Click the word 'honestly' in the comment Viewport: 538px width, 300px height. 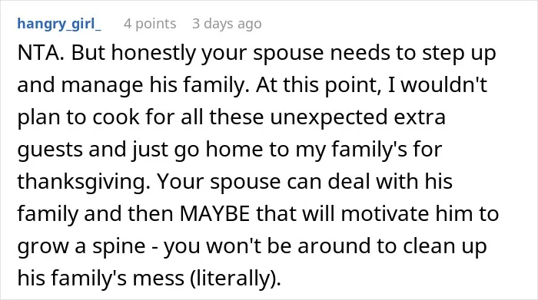pos(154,54)
